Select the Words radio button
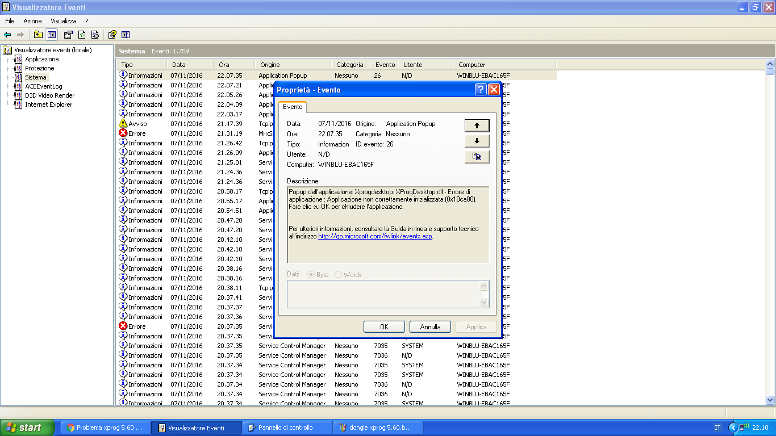The height and width of the screenshot is (436, 776). [x=339, y=275]
